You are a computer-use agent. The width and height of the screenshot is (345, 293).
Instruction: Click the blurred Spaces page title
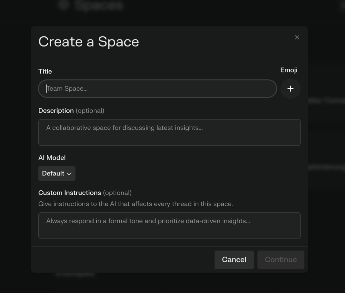pyautogui.click(x=99, y=5)
